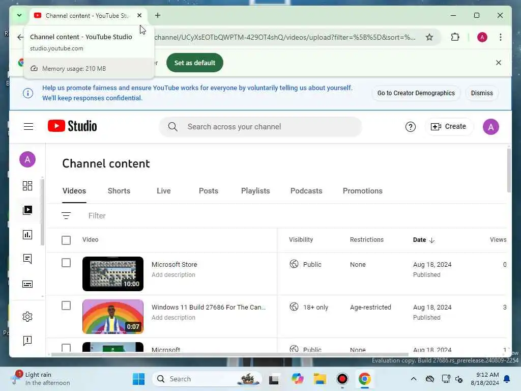Screen dimensions: 521x391
Task: Go back with the browser back arrow
Action: click(x=20, y=37)
